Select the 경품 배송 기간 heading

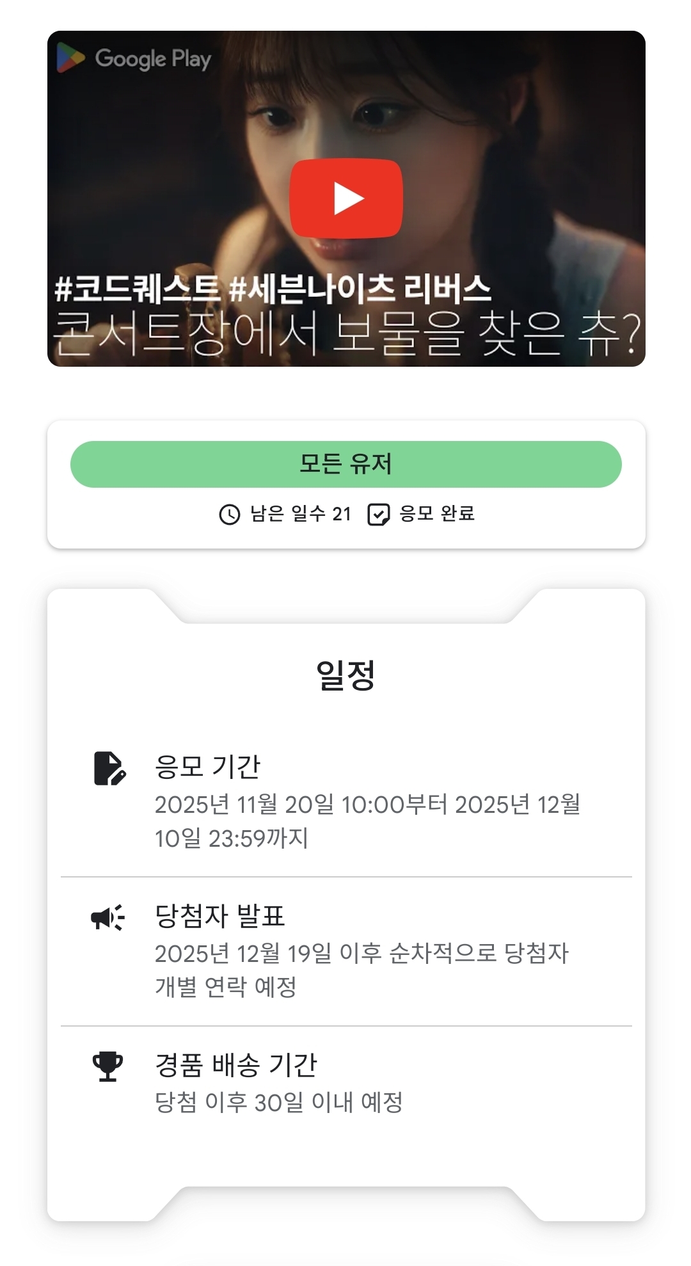(x=236, y=1064)
